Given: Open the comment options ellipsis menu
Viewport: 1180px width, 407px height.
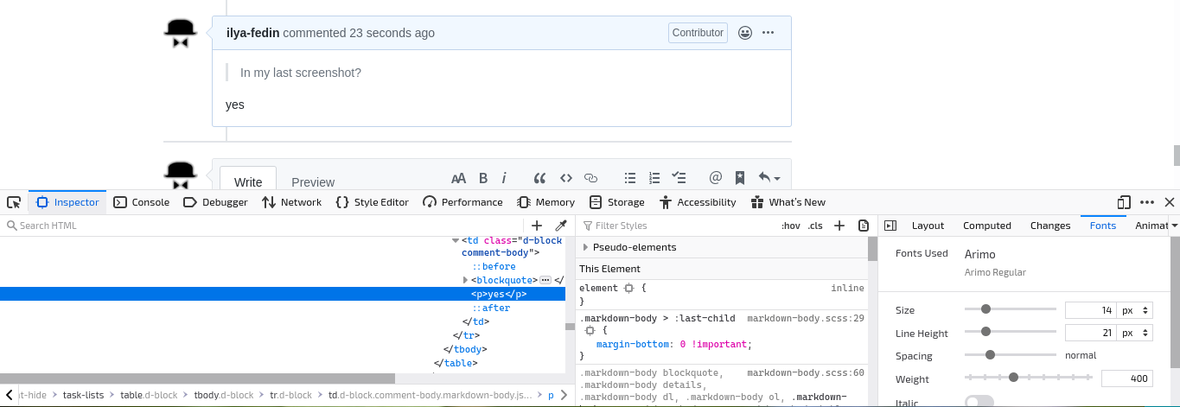Looking at the screenshot, I should click(x=769, y=33).
